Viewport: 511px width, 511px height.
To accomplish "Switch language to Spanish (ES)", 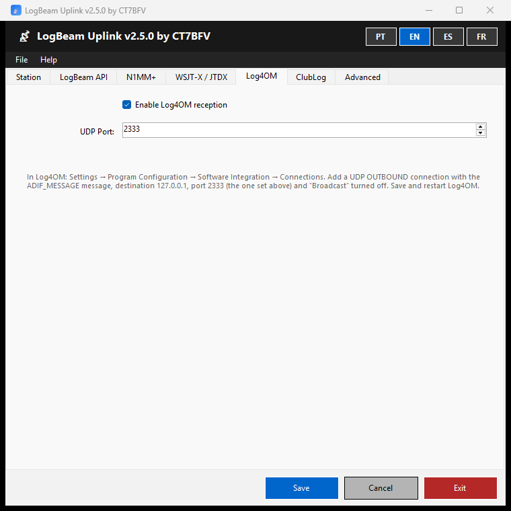I will (x=448, y=36).
